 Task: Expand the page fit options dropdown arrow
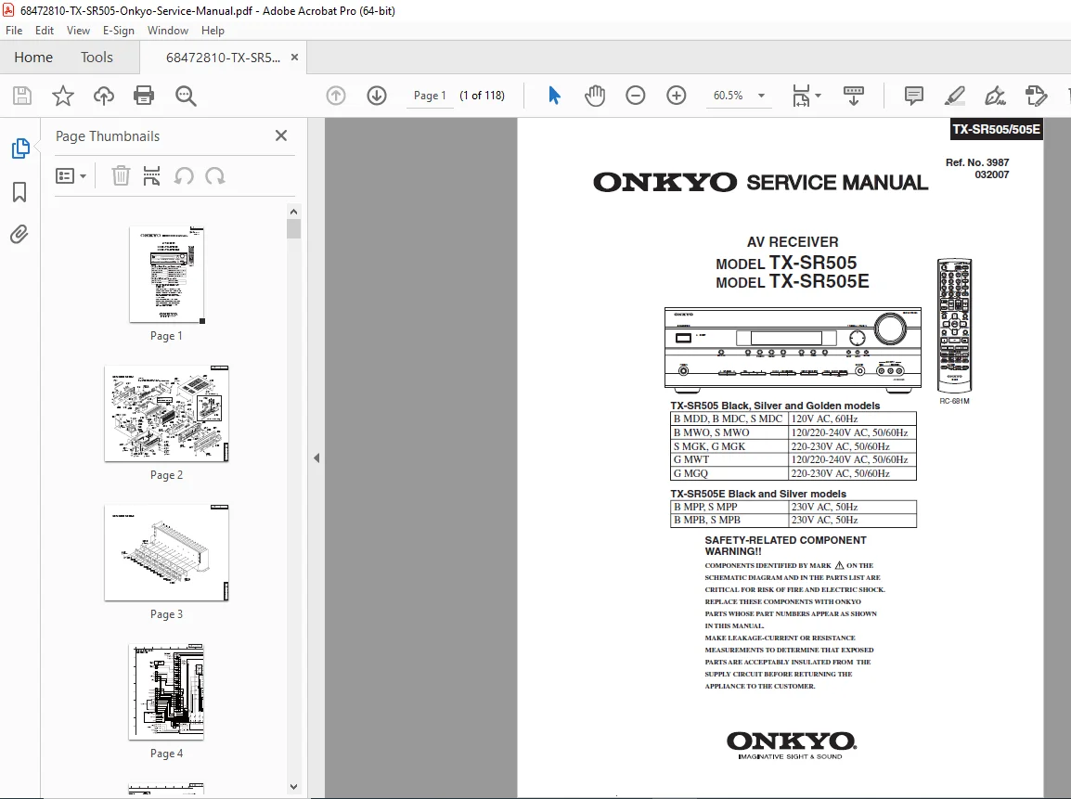[x=819, y=96]
